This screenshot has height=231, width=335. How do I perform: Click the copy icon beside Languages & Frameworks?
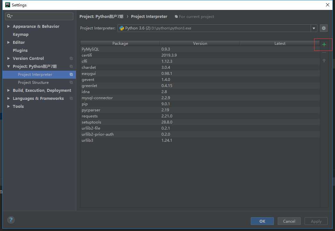click(x=71, y=99)
